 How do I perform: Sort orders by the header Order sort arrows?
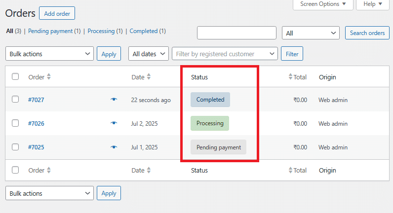click(48, 77)
